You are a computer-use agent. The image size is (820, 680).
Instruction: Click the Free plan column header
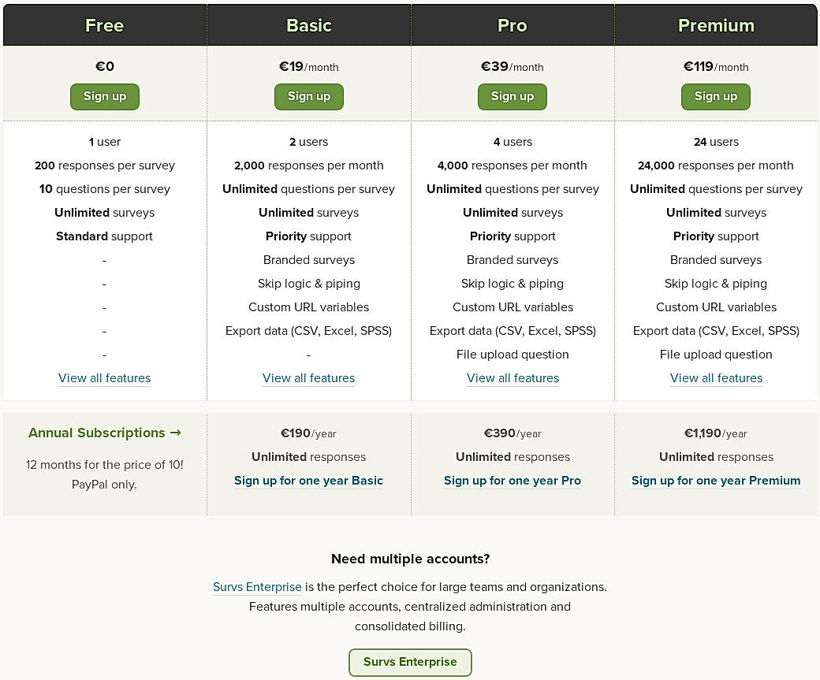click(105, 25)
